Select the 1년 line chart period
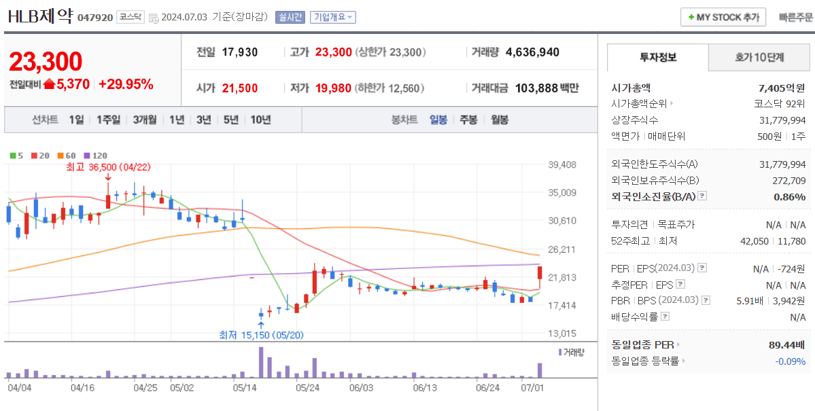 pyautogui.click(x=177, y=120)
